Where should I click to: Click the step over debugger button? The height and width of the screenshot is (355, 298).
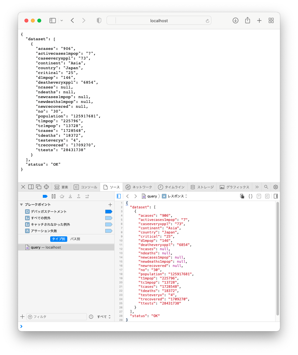(62, 196)
